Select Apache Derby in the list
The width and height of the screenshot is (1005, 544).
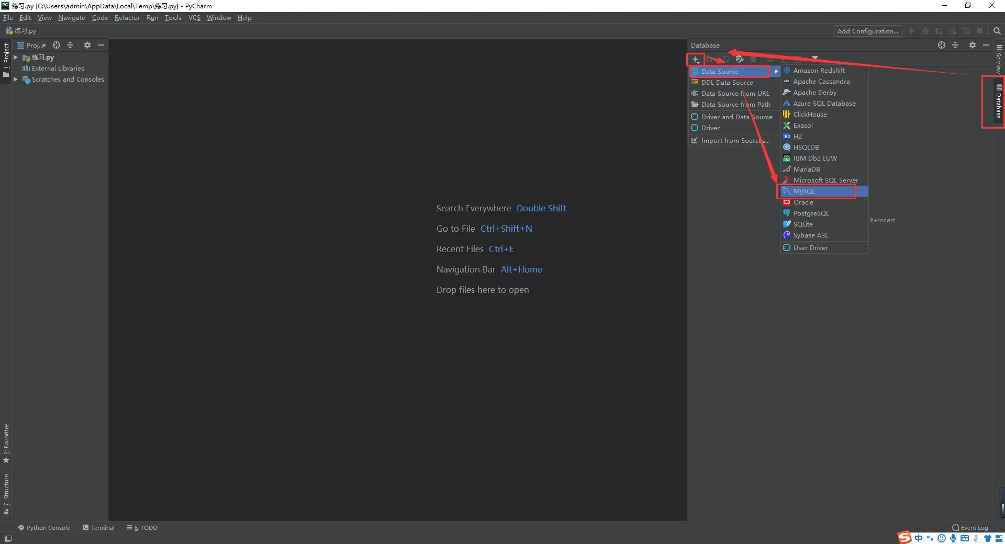click(x=824, y=93)
